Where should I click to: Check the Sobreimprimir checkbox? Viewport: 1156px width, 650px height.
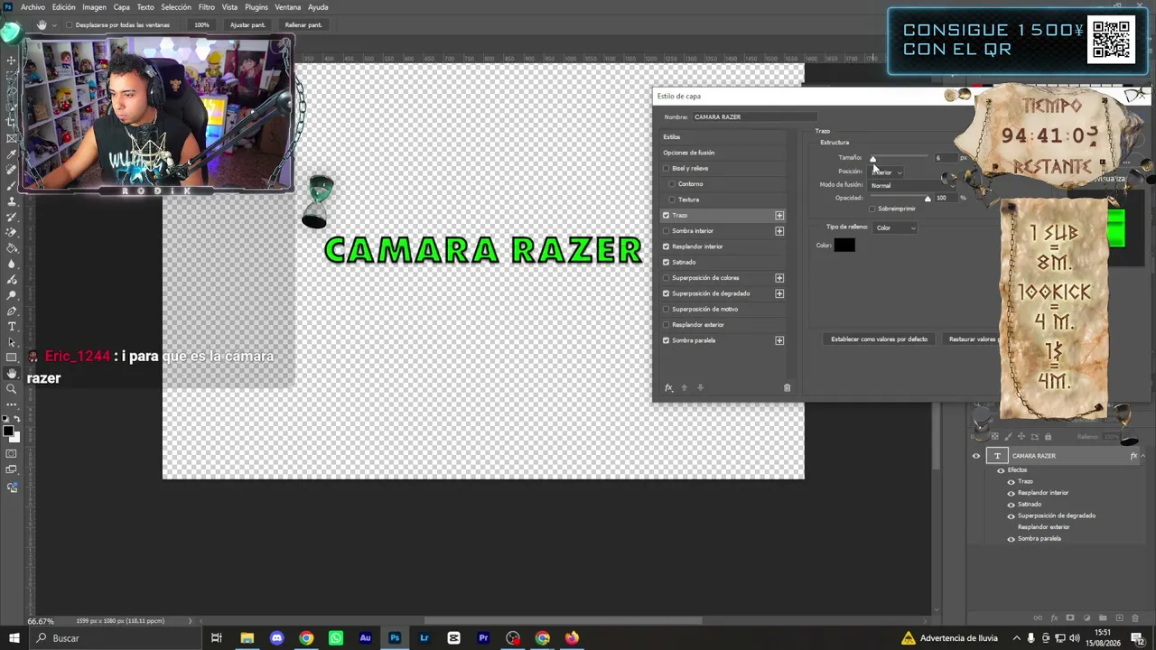coord(872,209)
